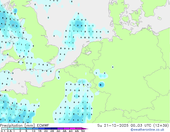The image size is (170, 132).
Task: Select the "10" legend scale label
Action: (34, 131)
